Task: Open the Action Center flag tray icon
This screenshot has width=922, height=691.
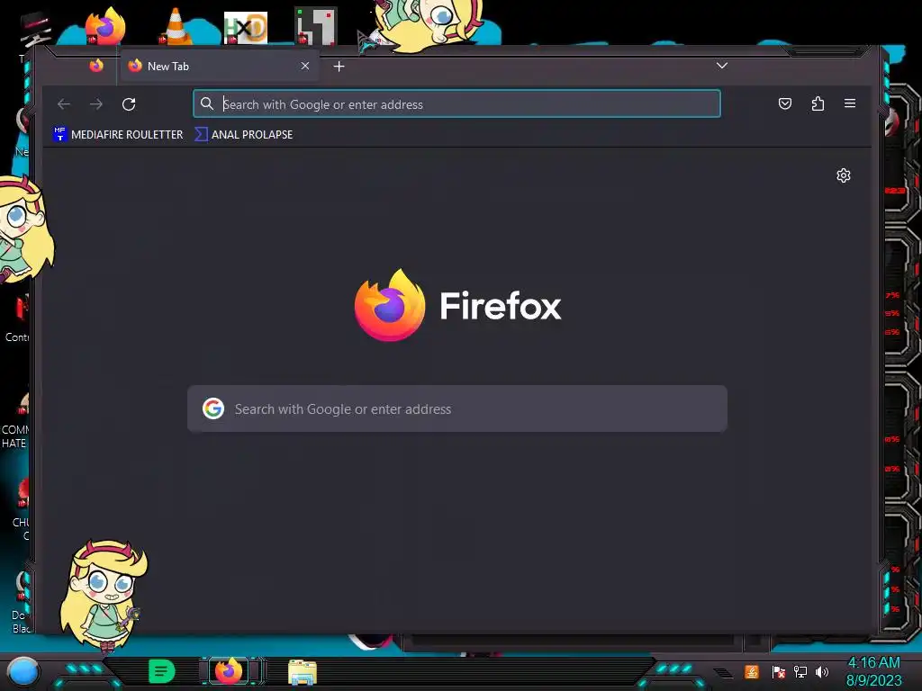Action: pyautogui.click(x=779, y=671)
